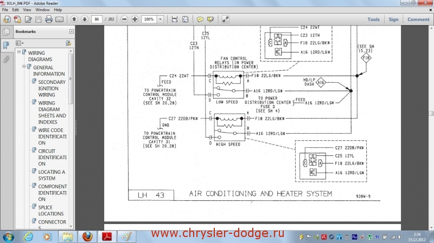Go to previous page with up arrow
This screenshot has height=243, width=434.
point(74,19)
